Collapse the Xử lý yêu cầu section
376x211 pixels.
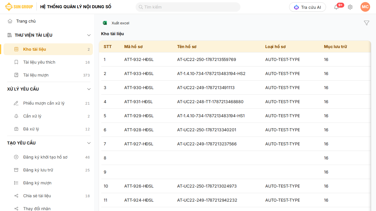(x=89, y=89)
